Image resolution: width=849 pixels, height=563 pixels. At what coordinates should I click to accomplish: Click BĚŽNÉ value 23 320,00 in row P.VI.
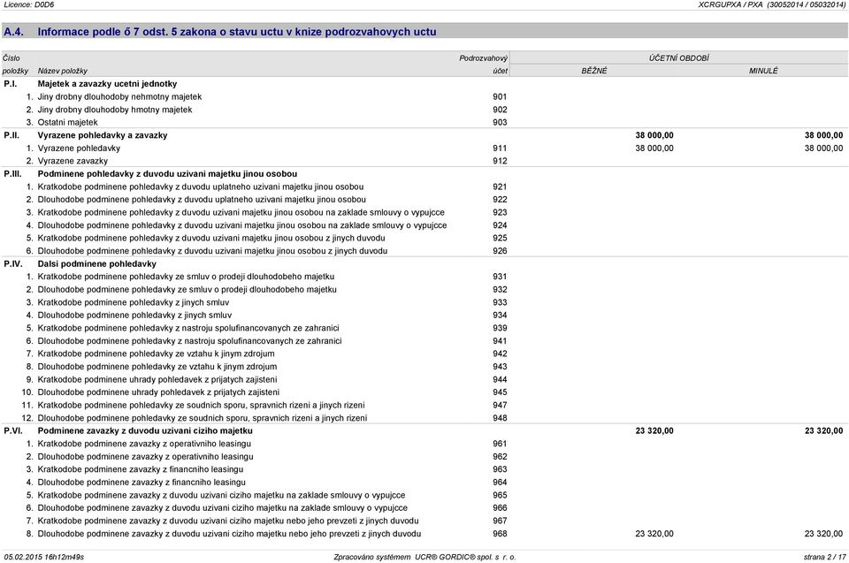tap(654, 431)
